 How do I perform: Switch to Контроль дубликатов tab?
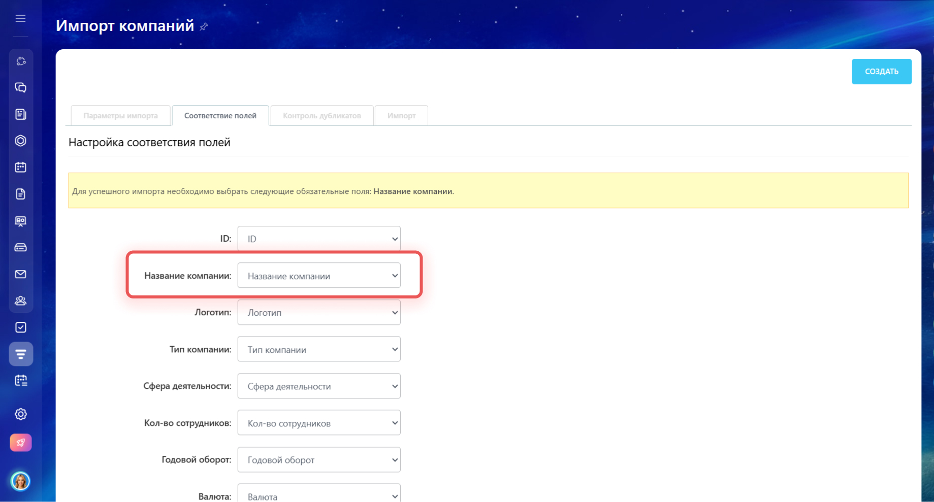pyautogui.click(x=322, y=116)
